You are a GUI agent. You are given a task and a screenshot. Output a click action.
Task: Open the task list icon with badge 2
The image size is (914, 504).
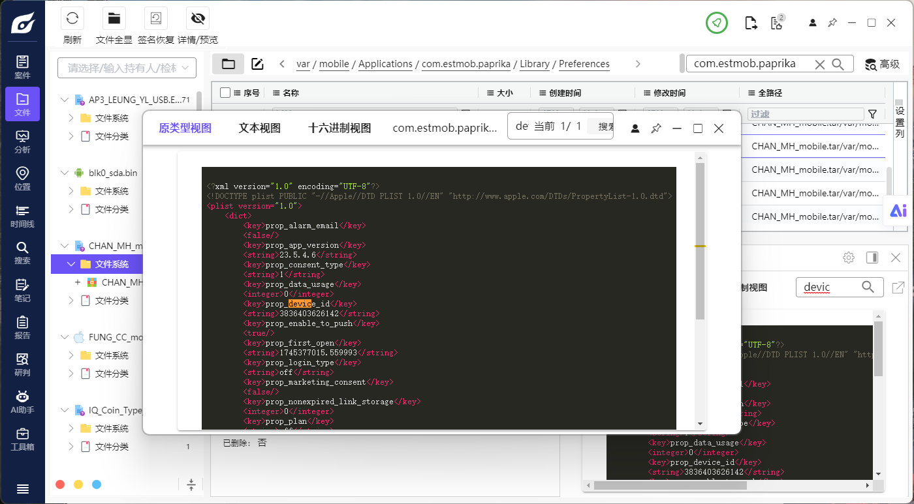click(776, 23)
